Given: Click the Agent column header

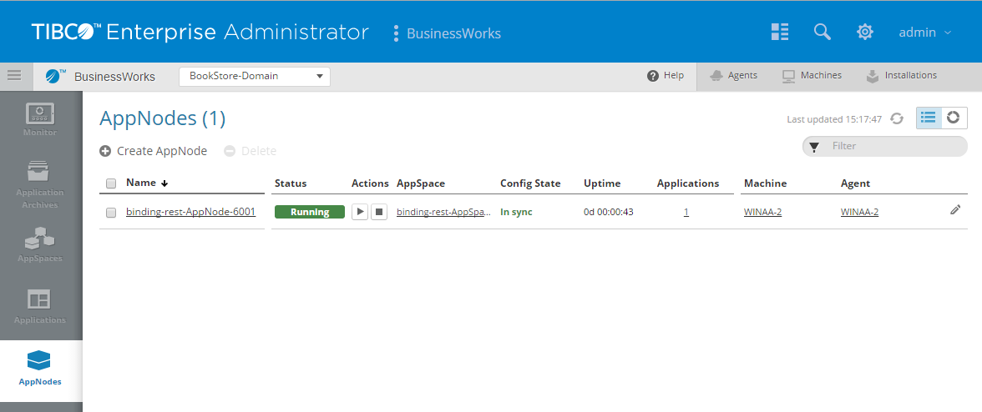Looking at the screenshot, I should pyautogui.click(x=855, y=183).
